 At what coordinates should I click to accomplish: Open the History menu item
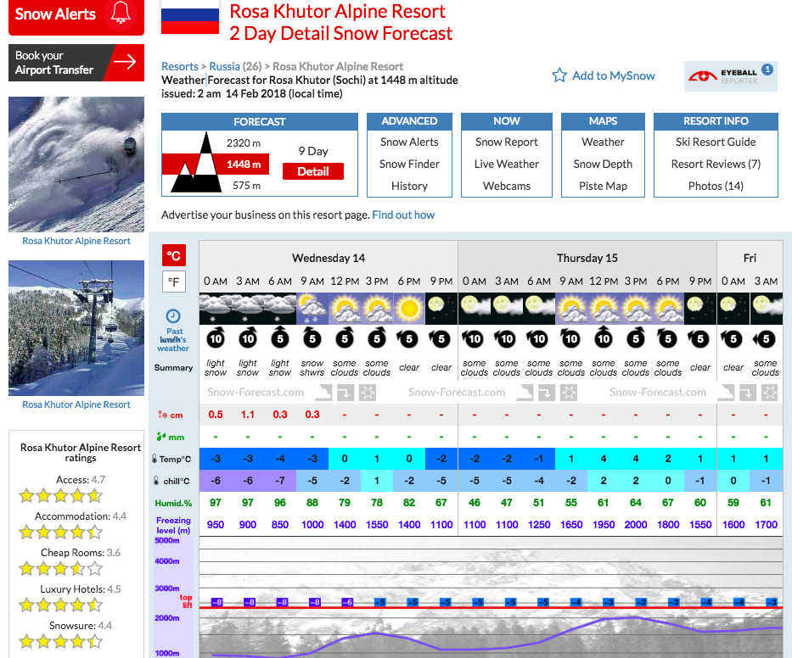coord(409,187)
